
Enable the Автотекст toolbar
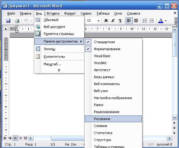point(113,70)
